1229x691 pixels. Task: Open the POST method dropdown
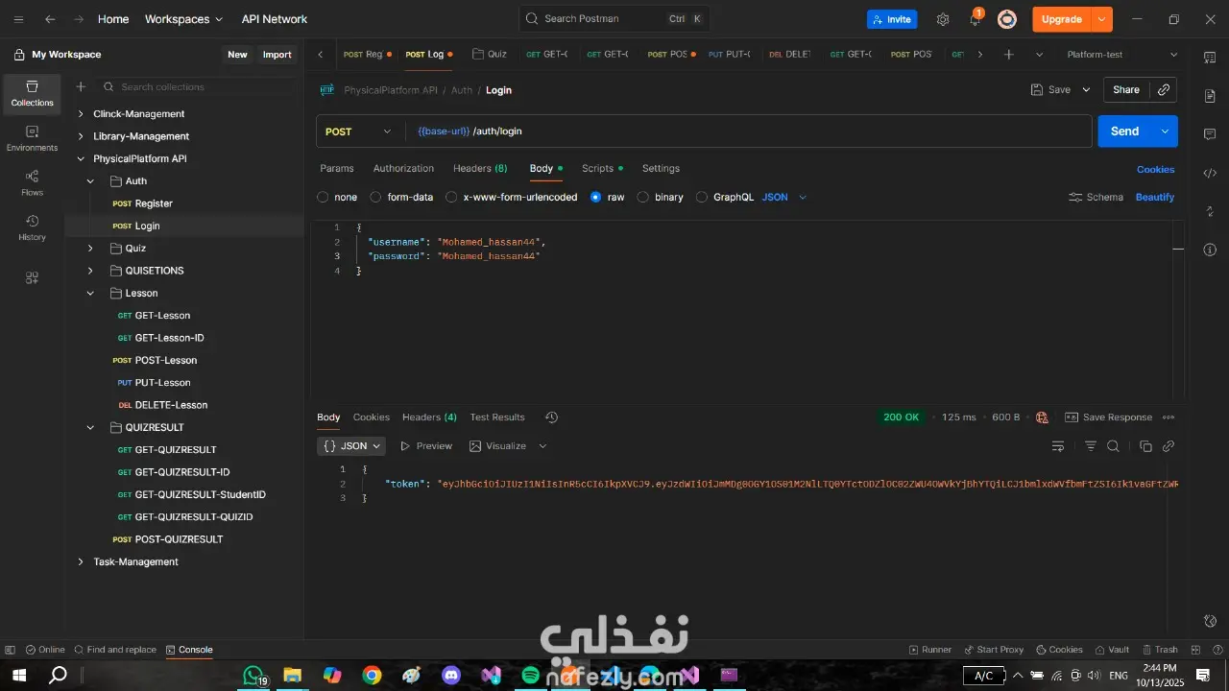(x=360, y=131)
